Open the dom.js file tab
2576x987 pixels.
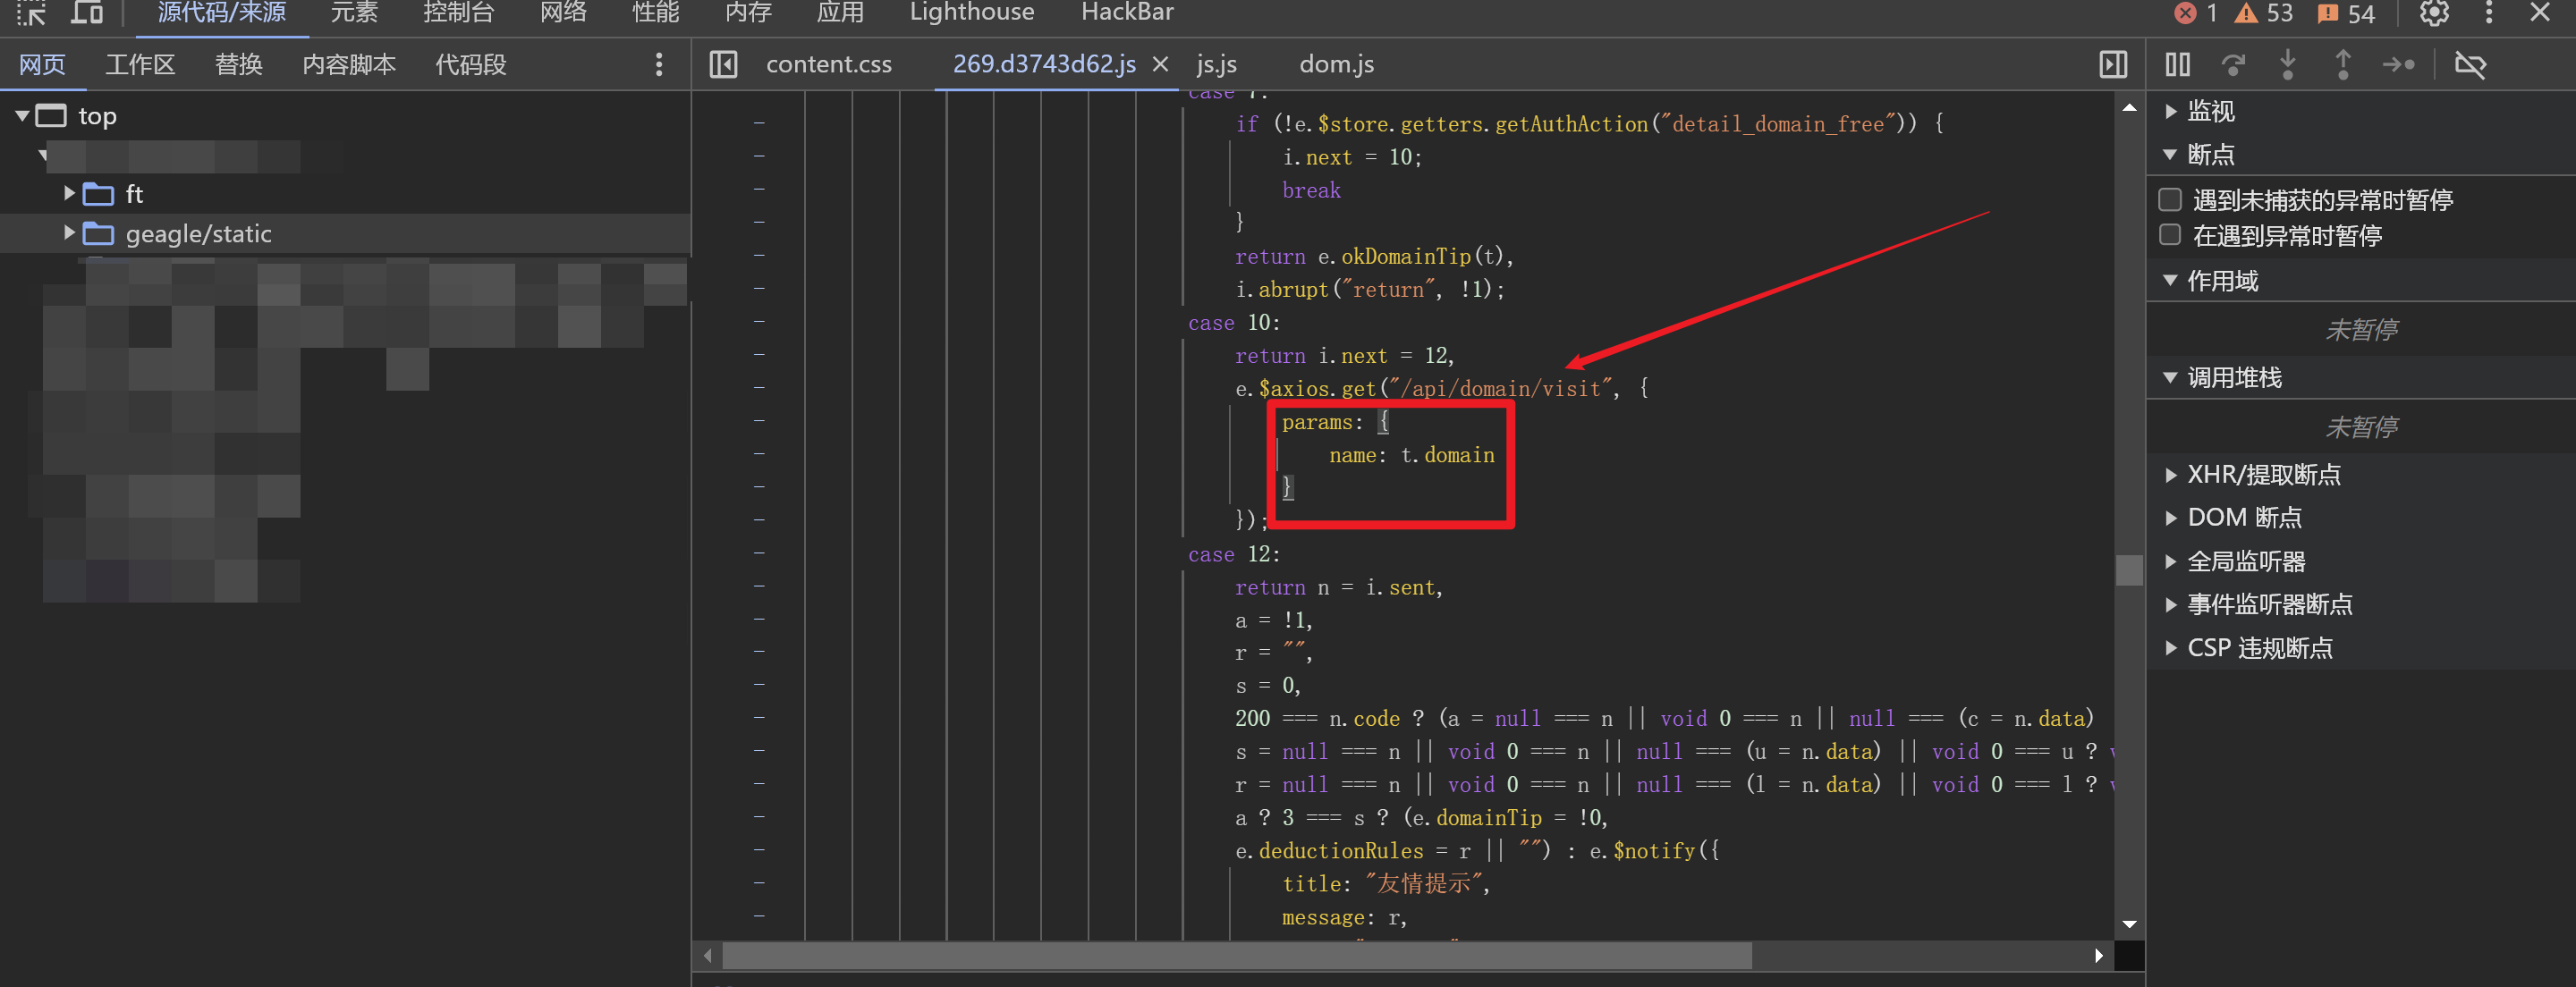coord(1336,65)
